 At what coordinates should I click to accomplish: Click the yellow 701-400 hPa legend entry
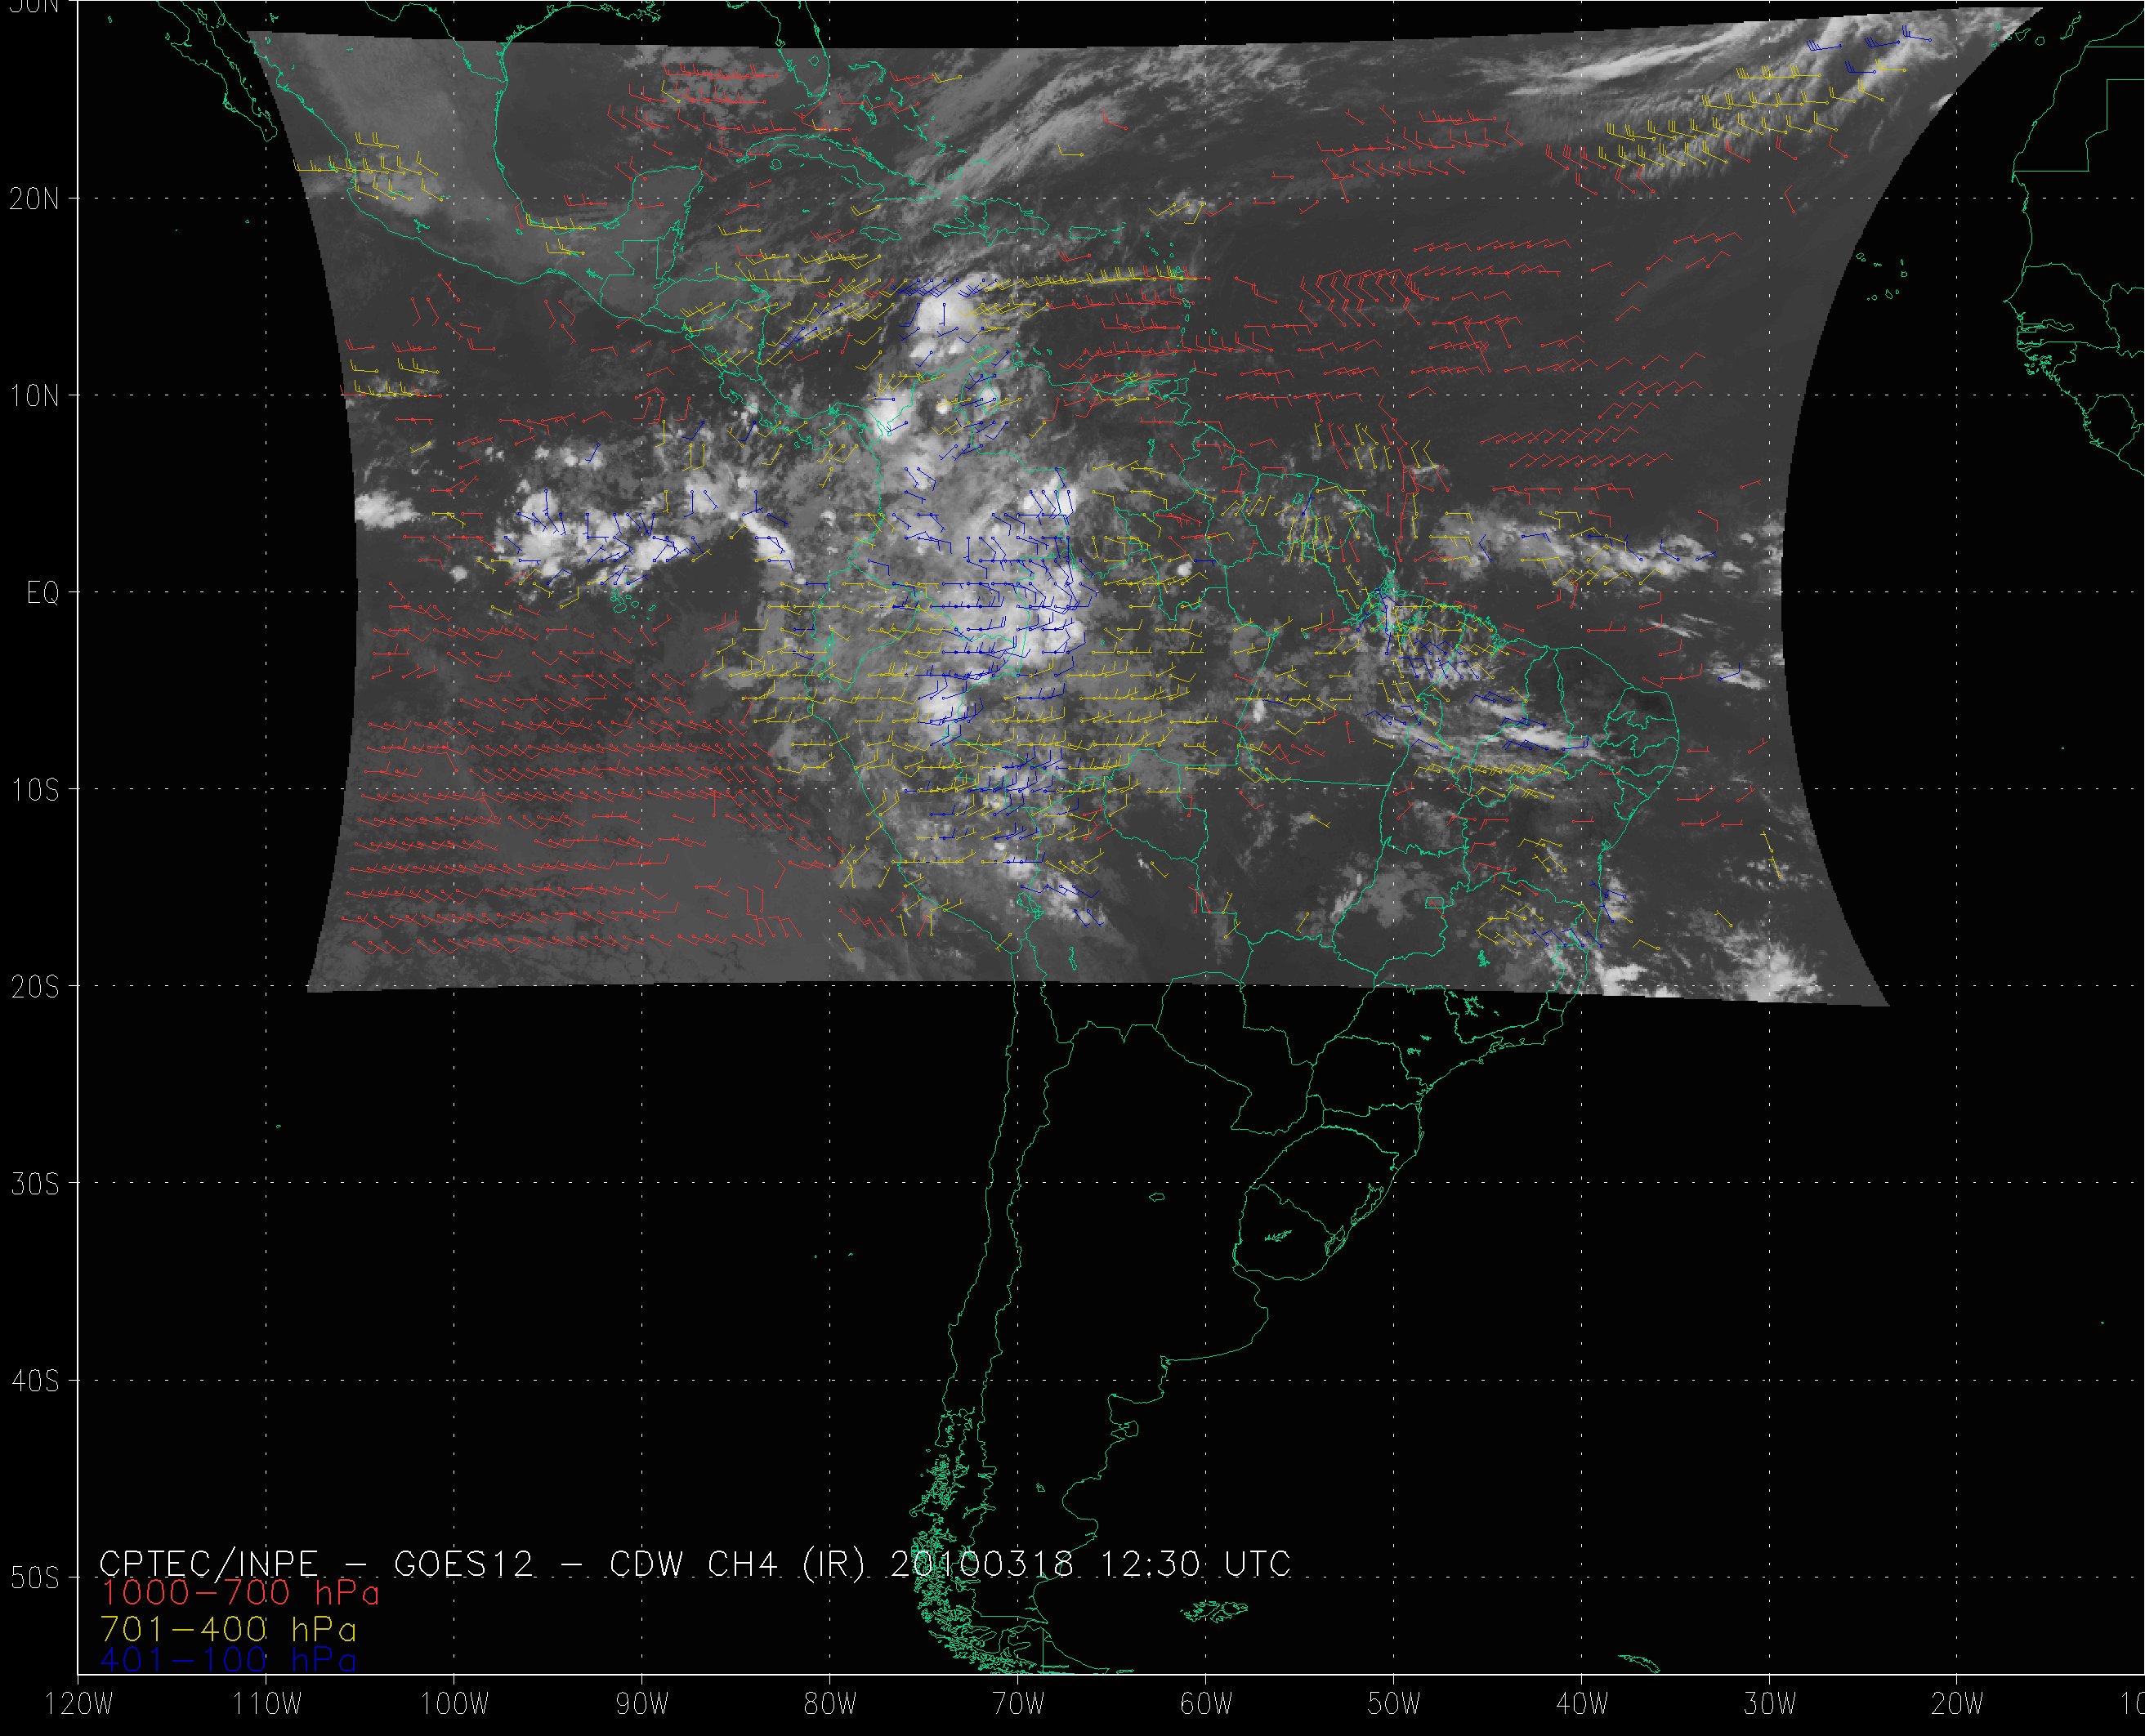(x=228, y=1628)
